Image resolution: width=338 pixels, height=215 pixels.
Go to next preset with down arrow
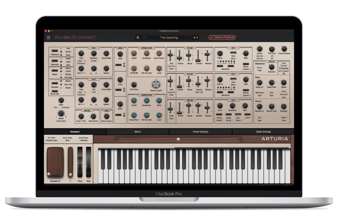[197, 37]
